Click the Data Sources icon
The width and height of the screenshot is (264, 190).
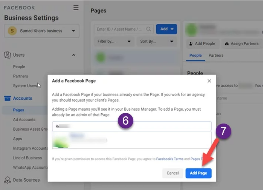click(8, 180)
